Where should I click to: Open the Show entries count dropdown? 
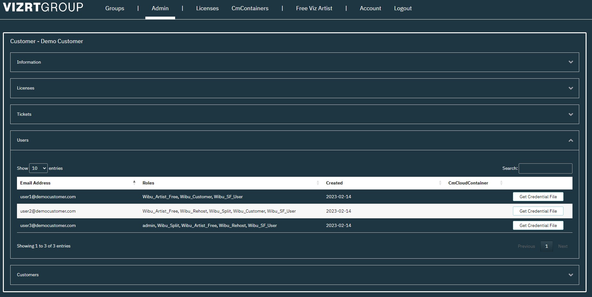[38, 168]
